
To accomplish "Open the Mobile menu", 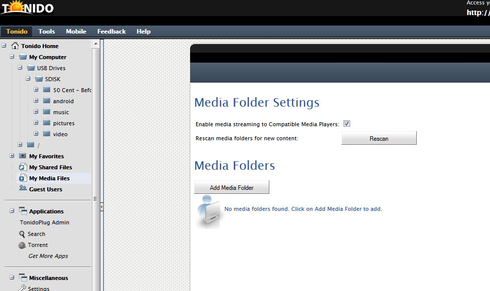I will click(76, 32).
